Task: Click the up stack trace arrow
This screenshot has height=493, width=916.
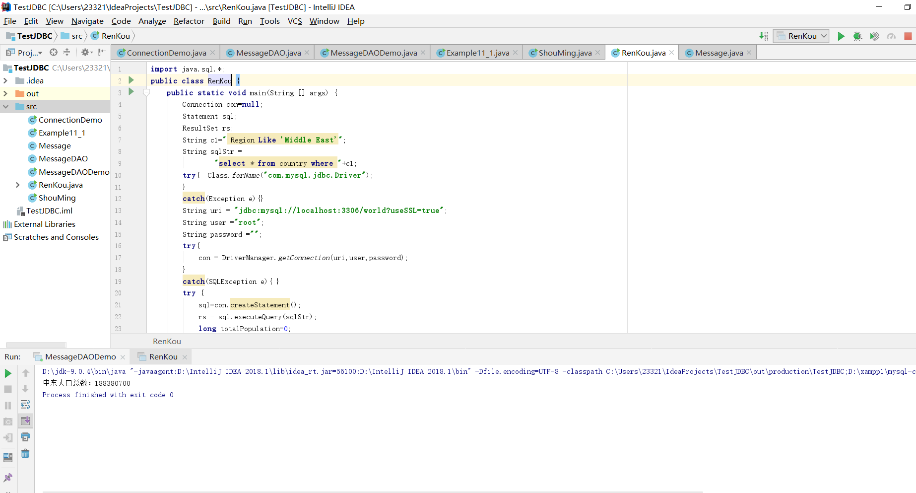Action: tap(25, 373)
